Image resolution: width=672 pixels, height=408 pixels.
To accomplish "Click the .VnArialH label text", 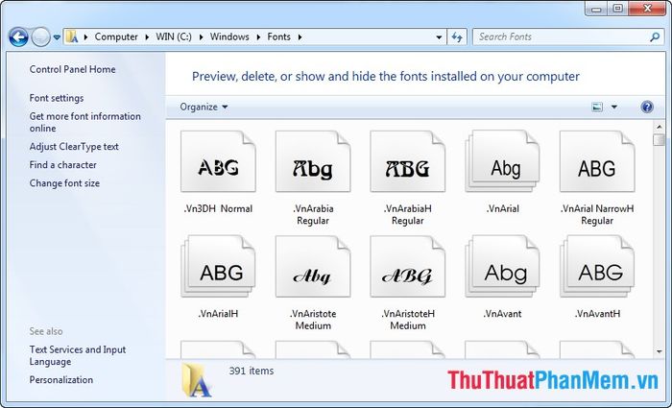I will (218, 314).
